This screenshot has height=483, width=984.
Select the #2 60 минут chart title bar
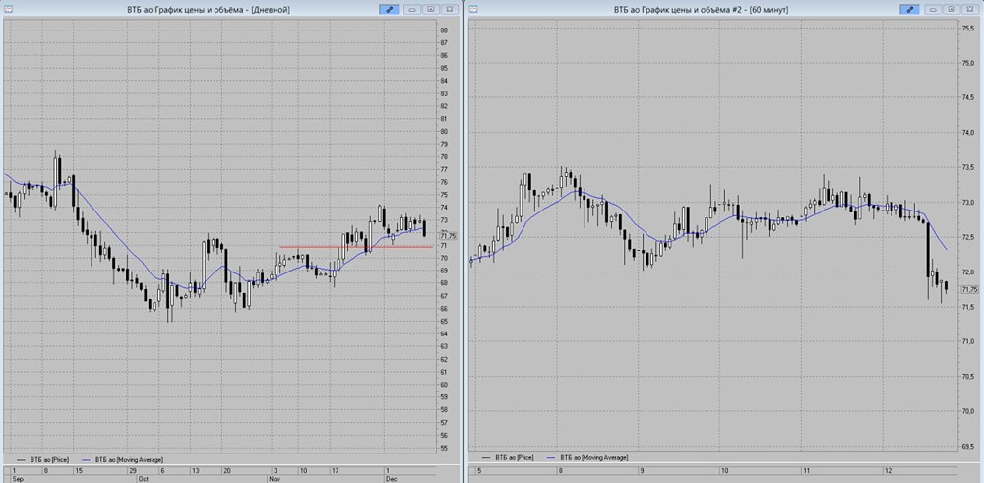[x=701, y=10]
